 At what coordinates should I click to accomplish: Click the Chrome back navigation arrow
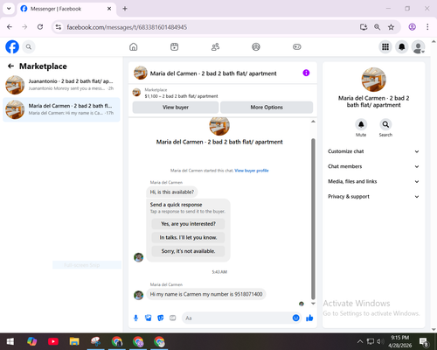tap(10, 27)
